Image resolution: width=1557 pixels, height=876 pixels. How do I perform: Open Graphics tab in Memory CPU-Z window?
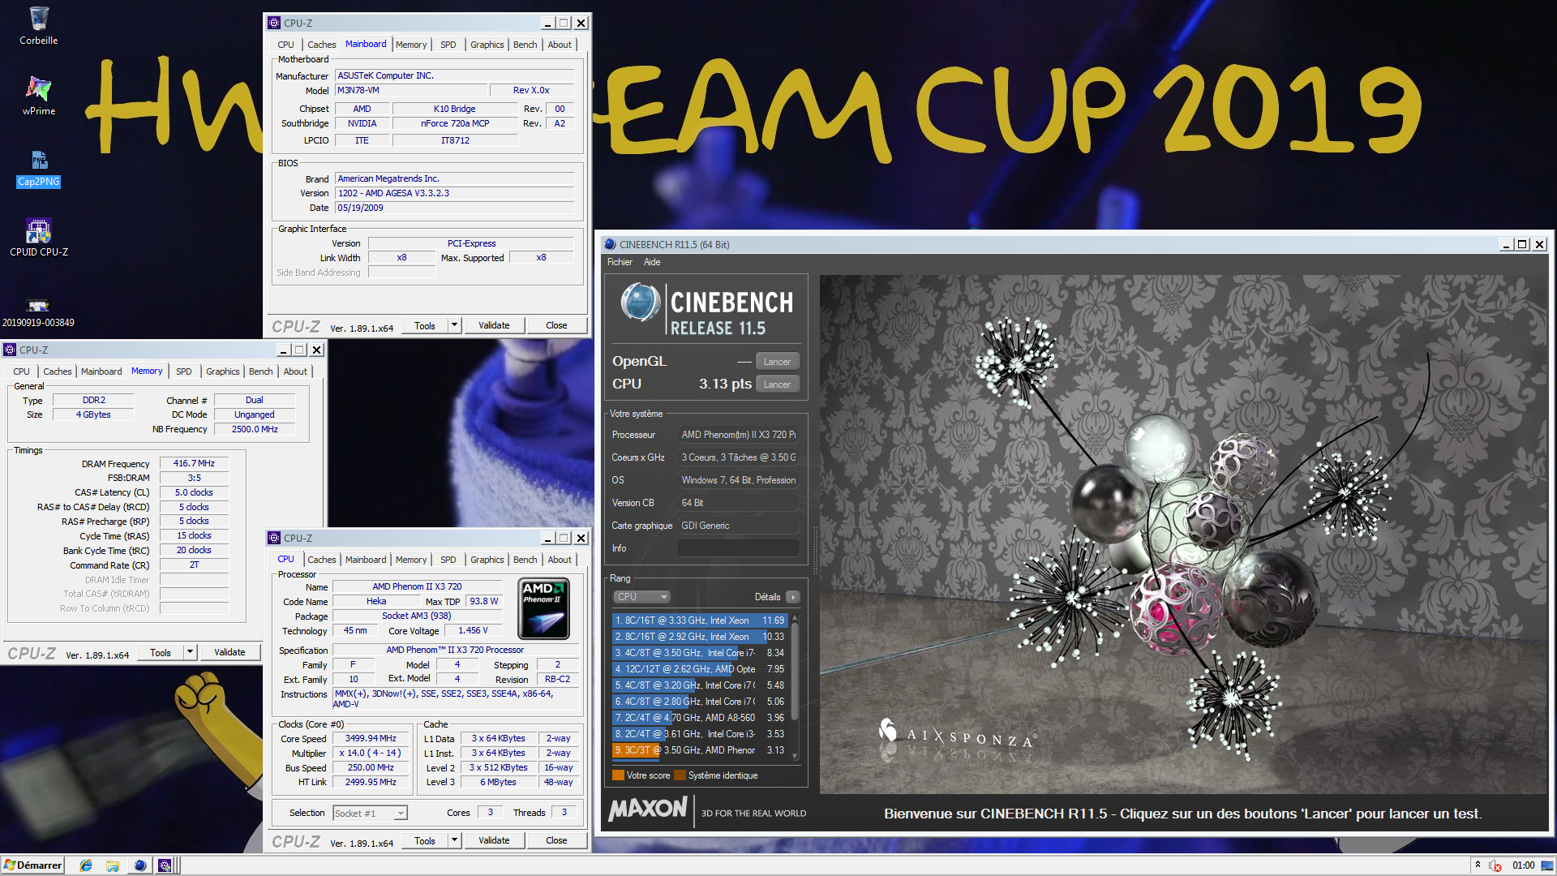click(222, 371)
